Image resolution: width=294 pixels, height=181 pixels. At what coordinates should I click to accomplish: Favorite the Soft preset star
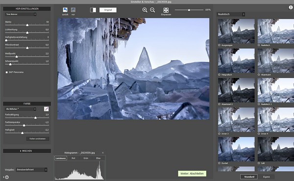(259, 163)
